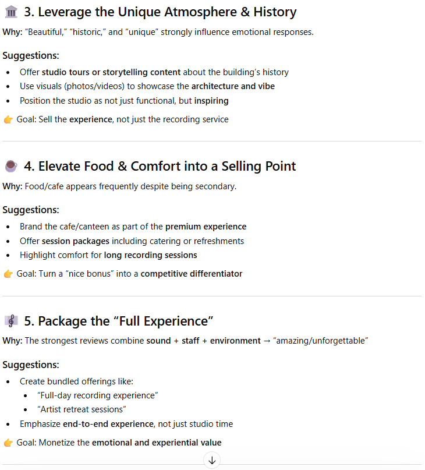Click the pointing hand before "Monetize the emotional"

click(8, 443)
